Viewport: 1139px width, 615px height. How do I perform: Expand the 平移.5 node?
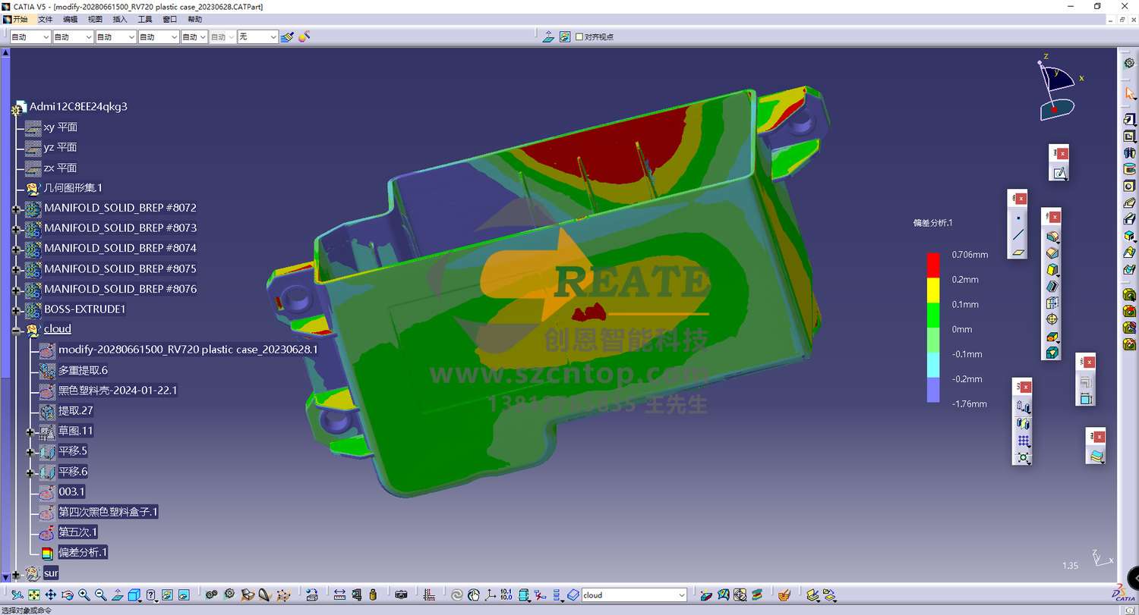[x=30, y=451]
